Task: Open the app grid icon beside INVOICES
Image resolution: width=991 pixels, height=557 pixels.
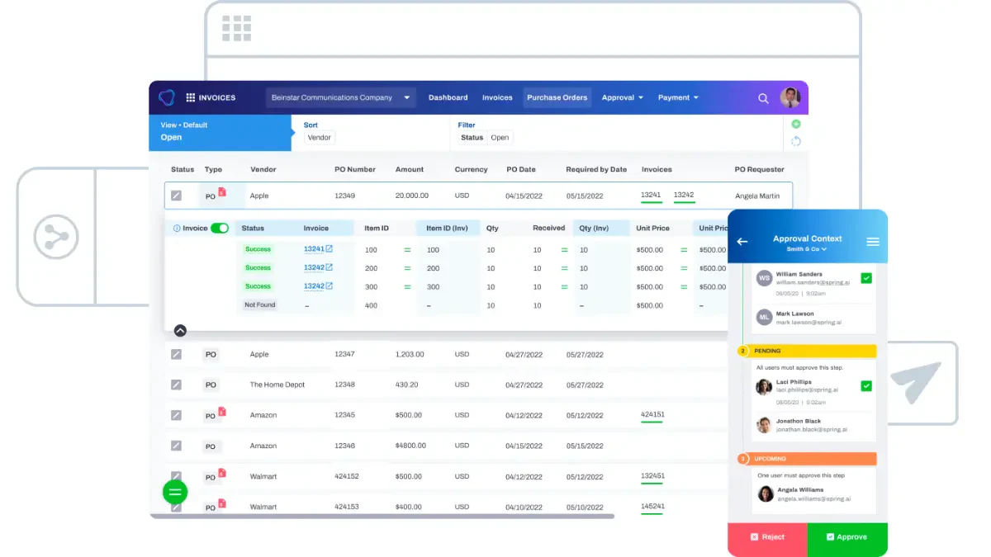Action: 191,97
